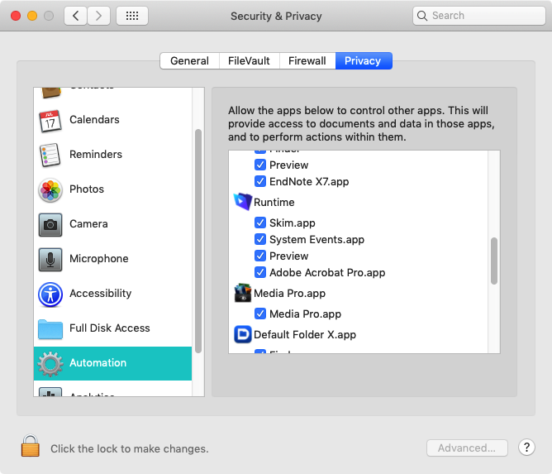Click the category list scrollbar

point(198,241)
